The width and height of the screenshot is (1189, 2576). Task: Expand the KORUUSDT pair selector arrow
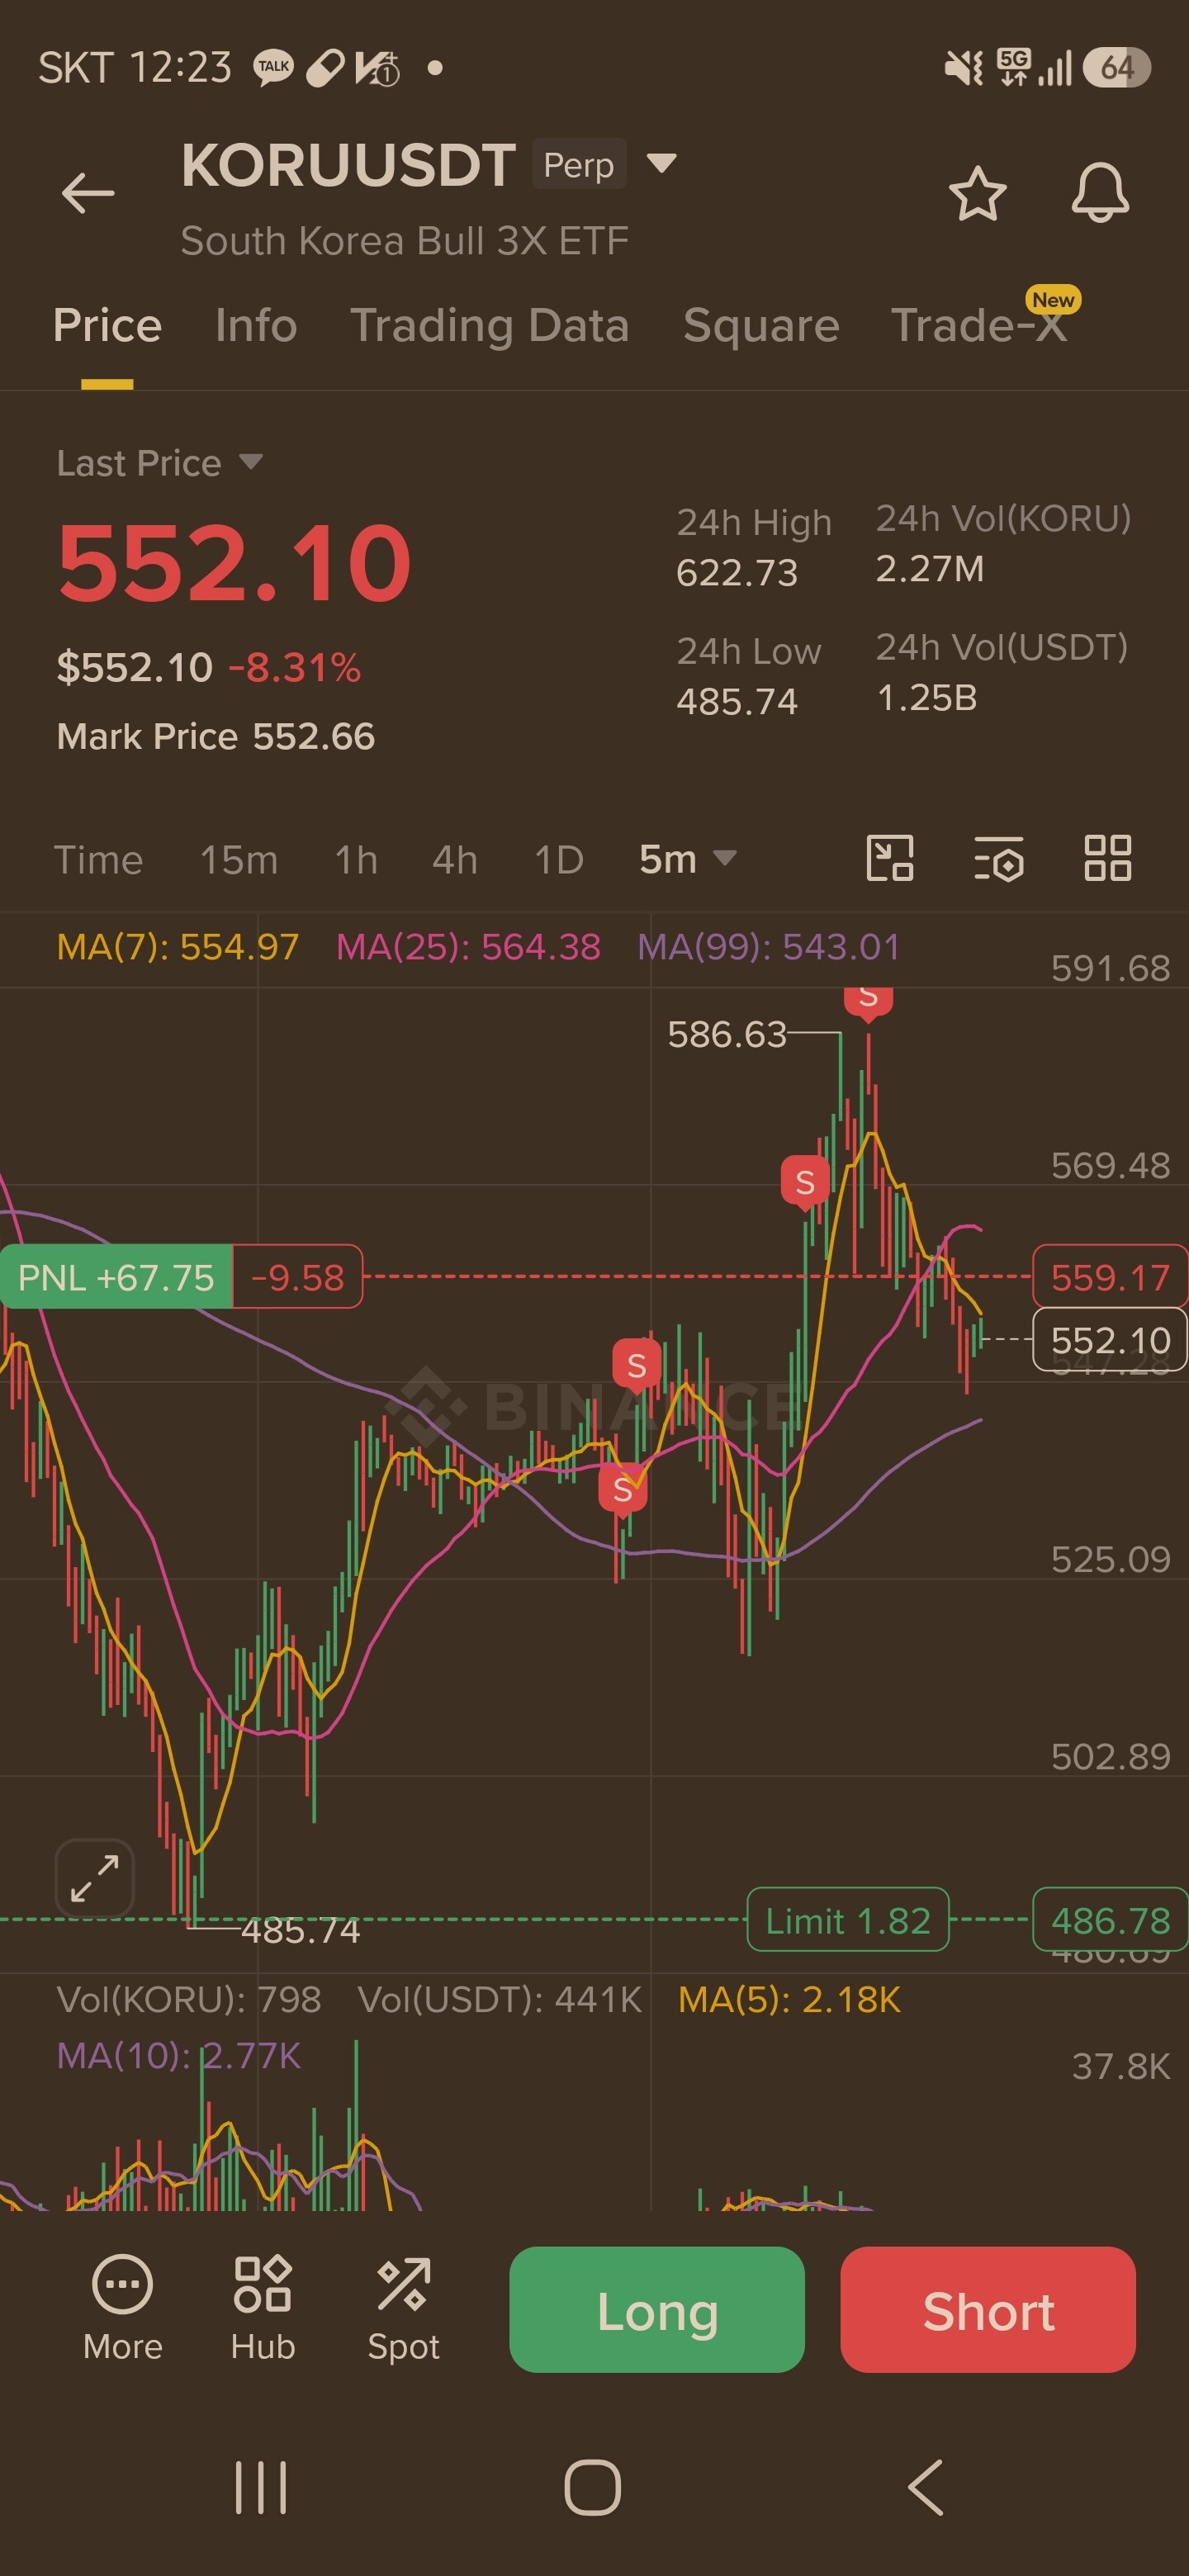tap(662, 162)
